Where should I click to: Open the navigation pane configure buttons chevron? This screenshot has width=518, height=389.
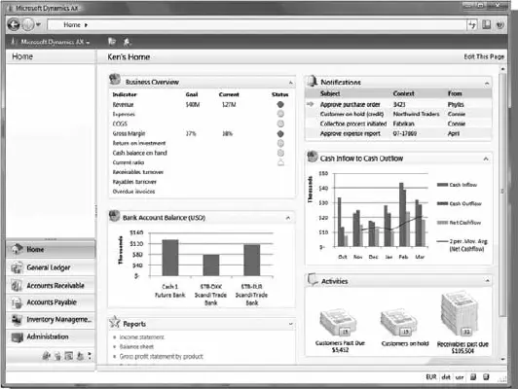[90, 356]
